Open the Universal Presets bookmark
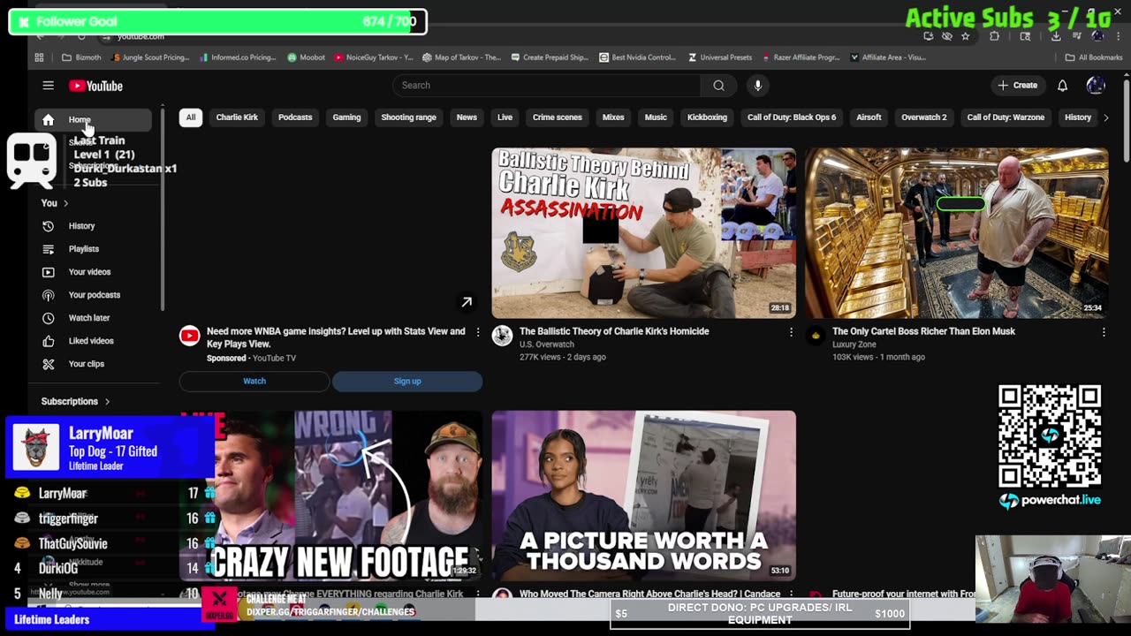1131x636 pixels. point(719,57)
